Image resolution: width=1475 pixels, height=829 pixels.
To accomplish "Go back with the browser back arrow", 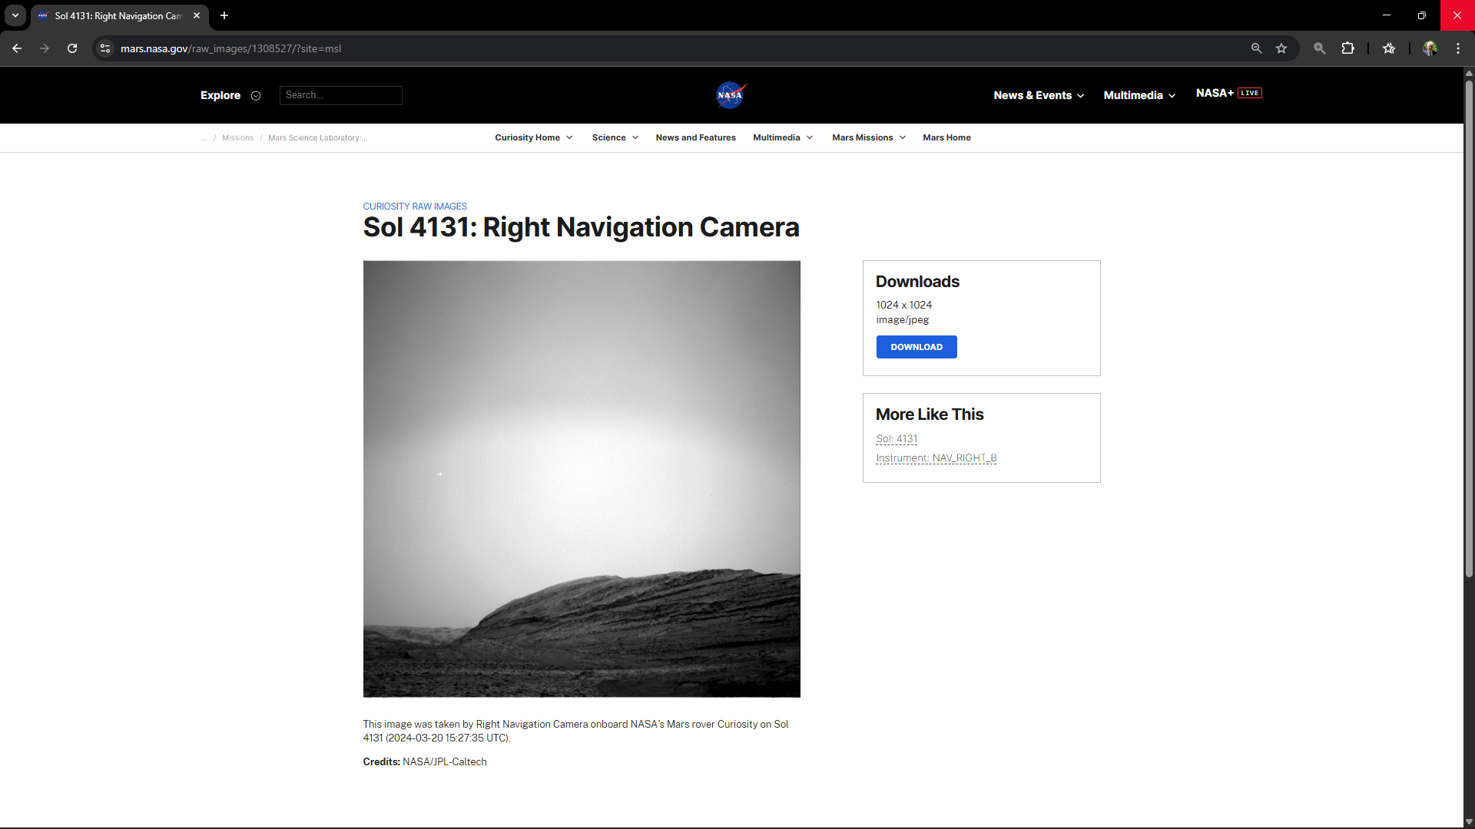I will (17, 48).
